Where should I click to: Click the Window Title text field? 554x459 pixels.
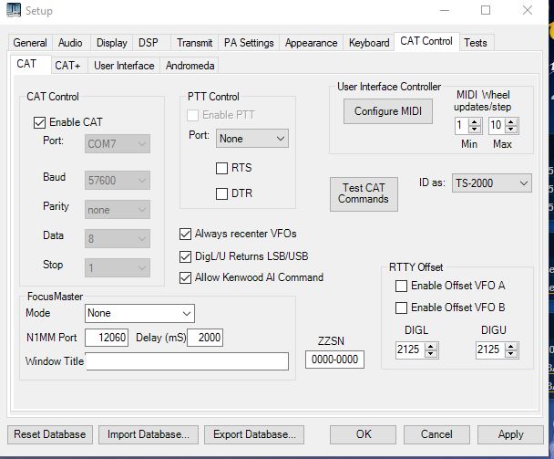pyautogui.click(x=187, y=361)
